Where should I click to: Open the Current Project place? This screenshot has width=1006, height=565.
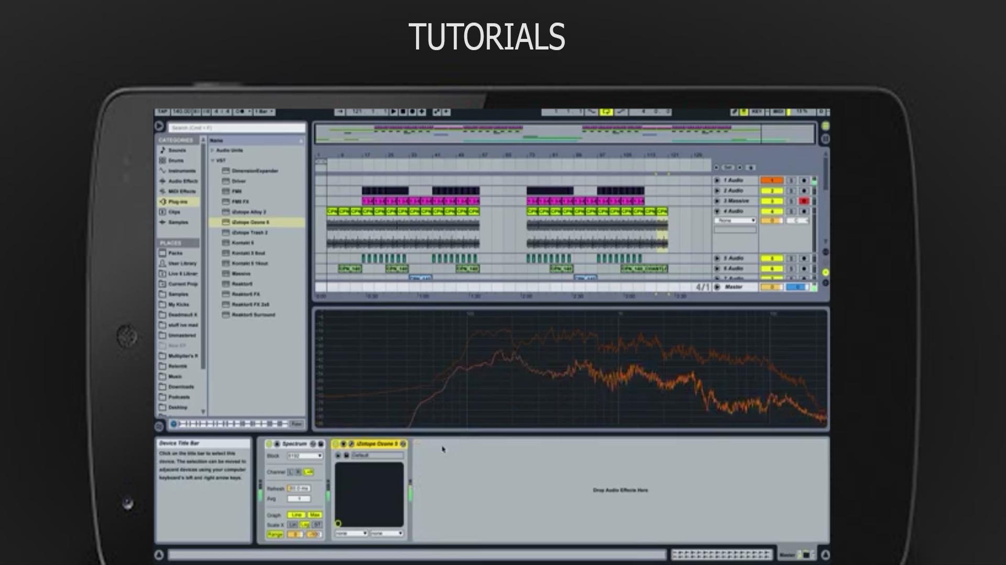[x=178, y=284]
